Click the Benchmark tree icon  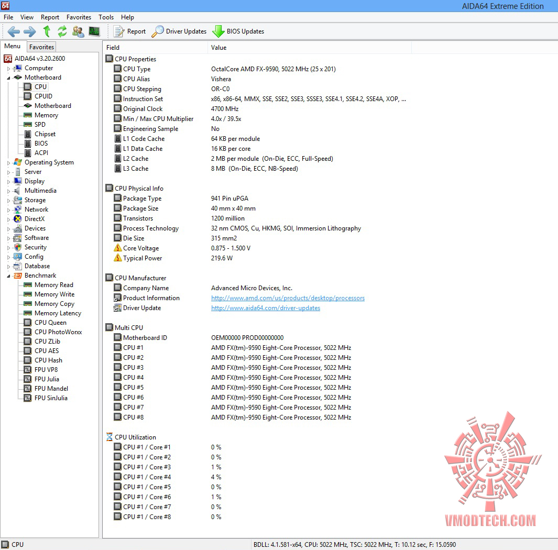[18, 276]
